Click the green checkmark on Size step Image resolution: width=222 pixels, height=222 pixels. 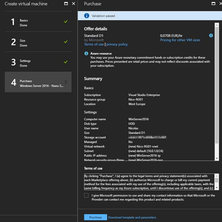[66, 42]
